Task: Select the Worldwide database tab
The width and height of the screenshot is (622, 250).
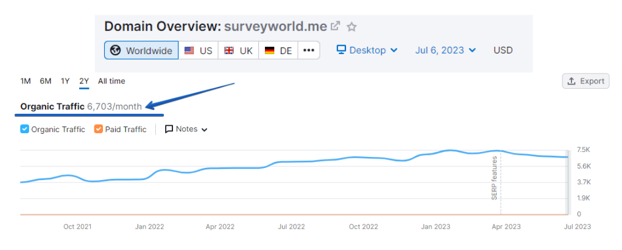Action: pos(141,50)
